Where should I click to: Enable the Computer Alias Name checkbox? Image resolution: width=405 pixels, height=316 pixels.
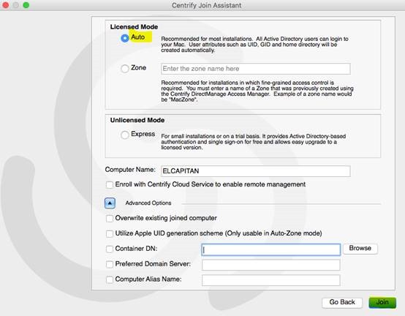(110, 279)
